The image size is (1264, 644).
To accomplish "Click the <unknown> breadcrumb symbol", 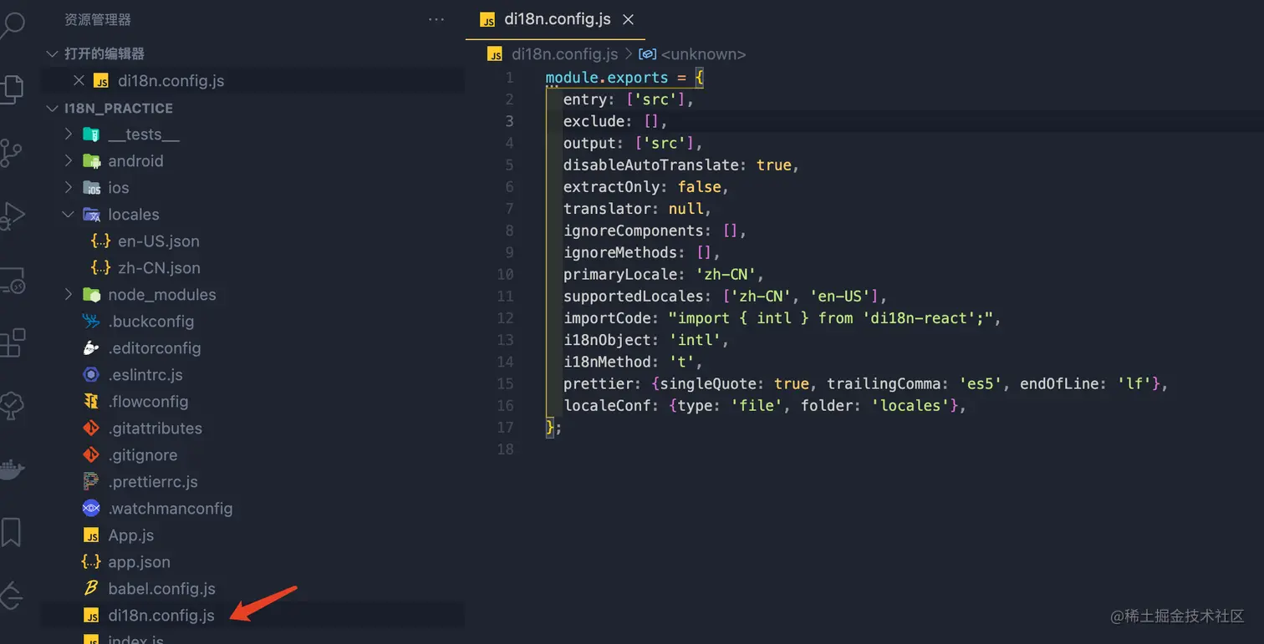I will tap(703, 54).
